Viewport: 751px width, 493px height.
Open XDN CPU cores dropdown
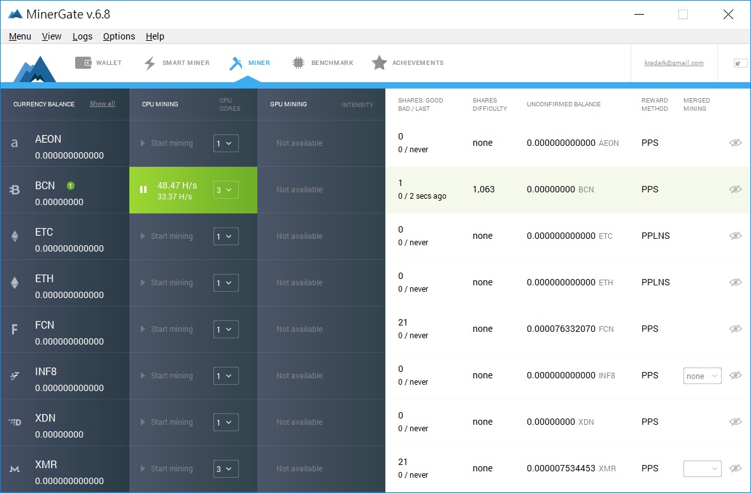225,422
